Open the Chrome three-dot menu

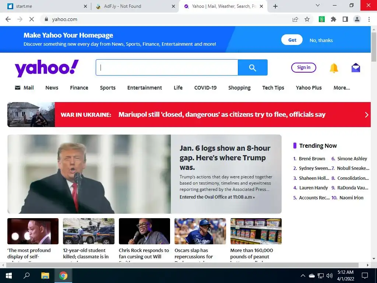click(x=369, y=19)
